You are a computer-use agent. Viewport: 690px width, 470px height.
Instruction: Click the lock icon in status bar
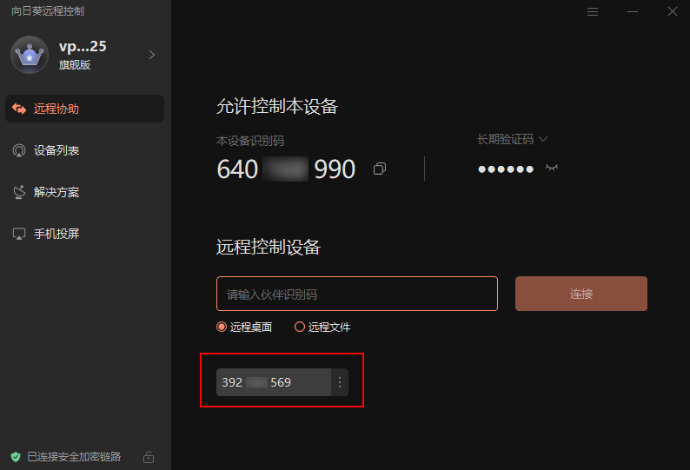tap(149, 457)
